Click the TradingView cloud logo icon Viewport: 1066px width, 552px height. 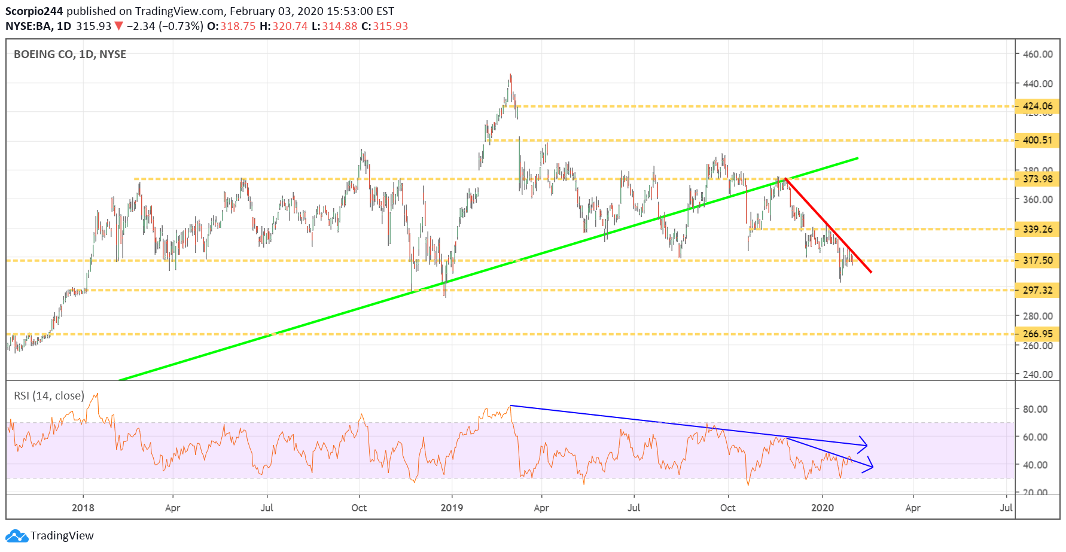(x=17, y=536)
